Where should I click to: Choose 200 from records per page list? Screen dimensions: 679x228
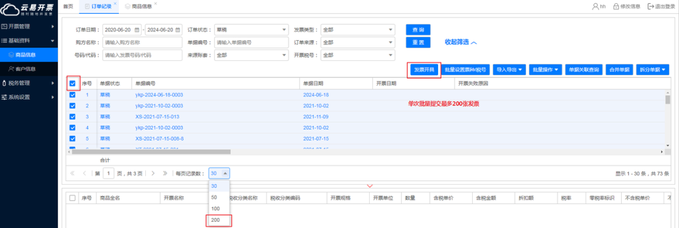[219, 220]
